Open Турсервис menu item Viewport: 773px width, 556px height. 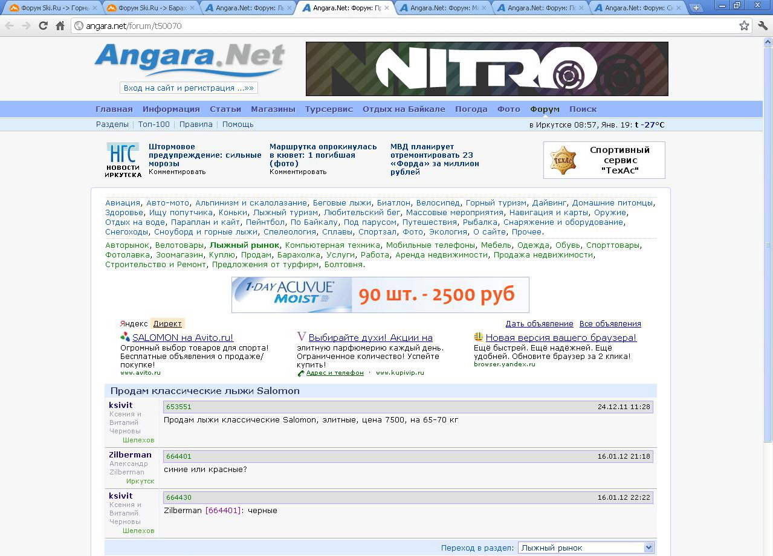coord(329,109)
